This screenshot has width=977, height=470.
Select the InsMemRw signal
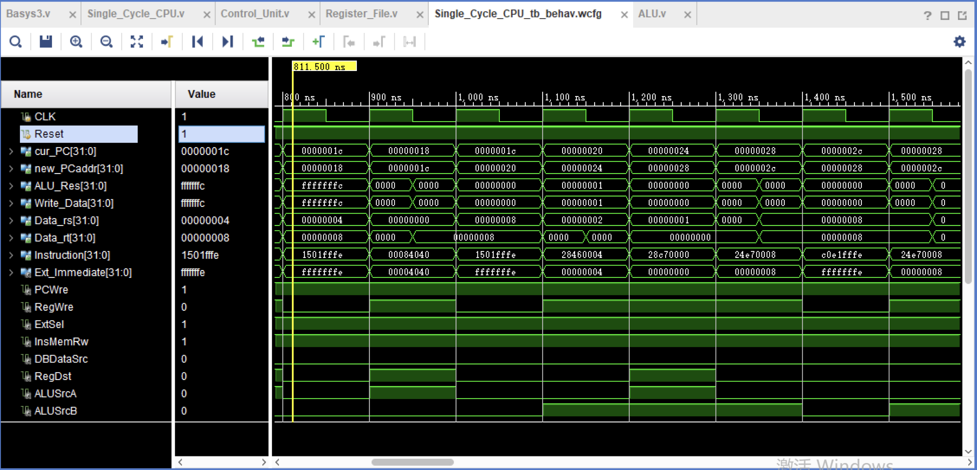click(61, 342)
